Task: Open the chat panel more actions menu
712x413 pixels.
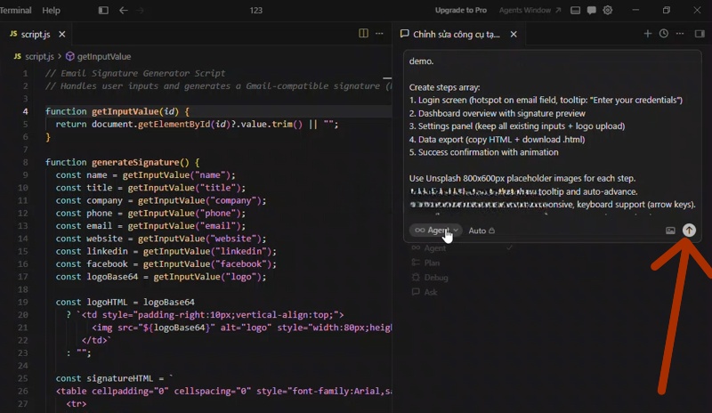Action: pyautogui.click(x=679, y=34)
